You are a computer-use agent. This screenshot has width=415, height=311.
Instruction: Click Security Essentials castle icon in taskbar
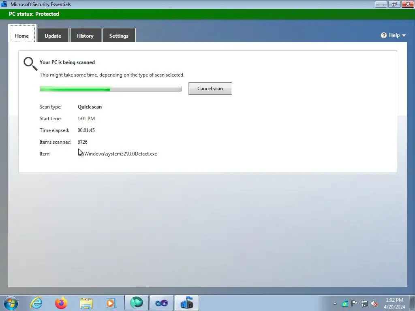coord(186,303)
